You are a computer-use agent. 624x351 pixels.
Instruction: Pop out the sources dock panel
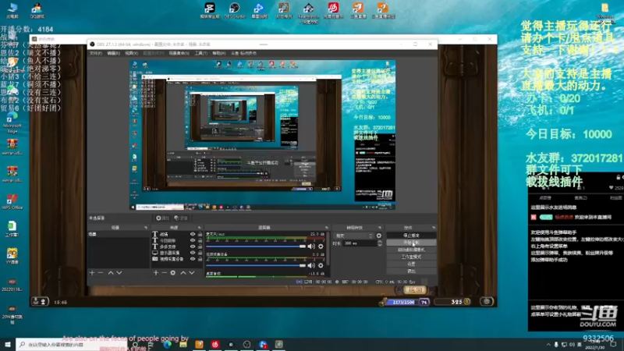(200, 228)
